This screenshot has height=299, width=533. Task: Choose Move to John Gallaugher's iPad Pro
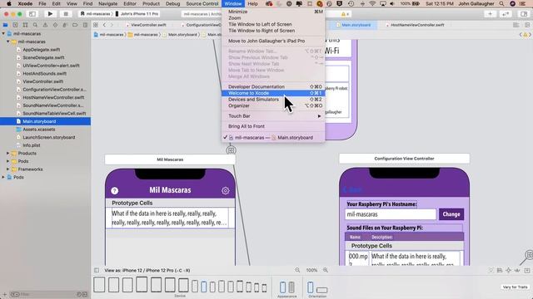point(273,41)
